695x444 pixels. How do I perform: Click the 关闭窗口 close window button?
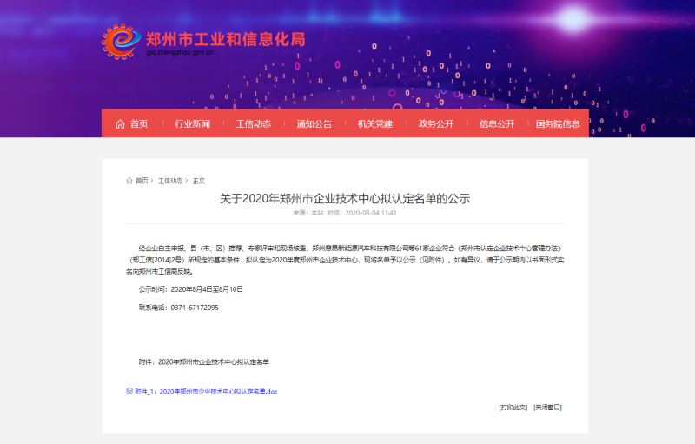pyautogui.click(x=547, y=407)
